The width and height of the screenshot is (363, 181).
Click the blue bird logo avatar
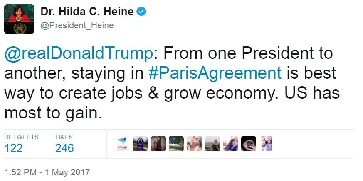122,143
